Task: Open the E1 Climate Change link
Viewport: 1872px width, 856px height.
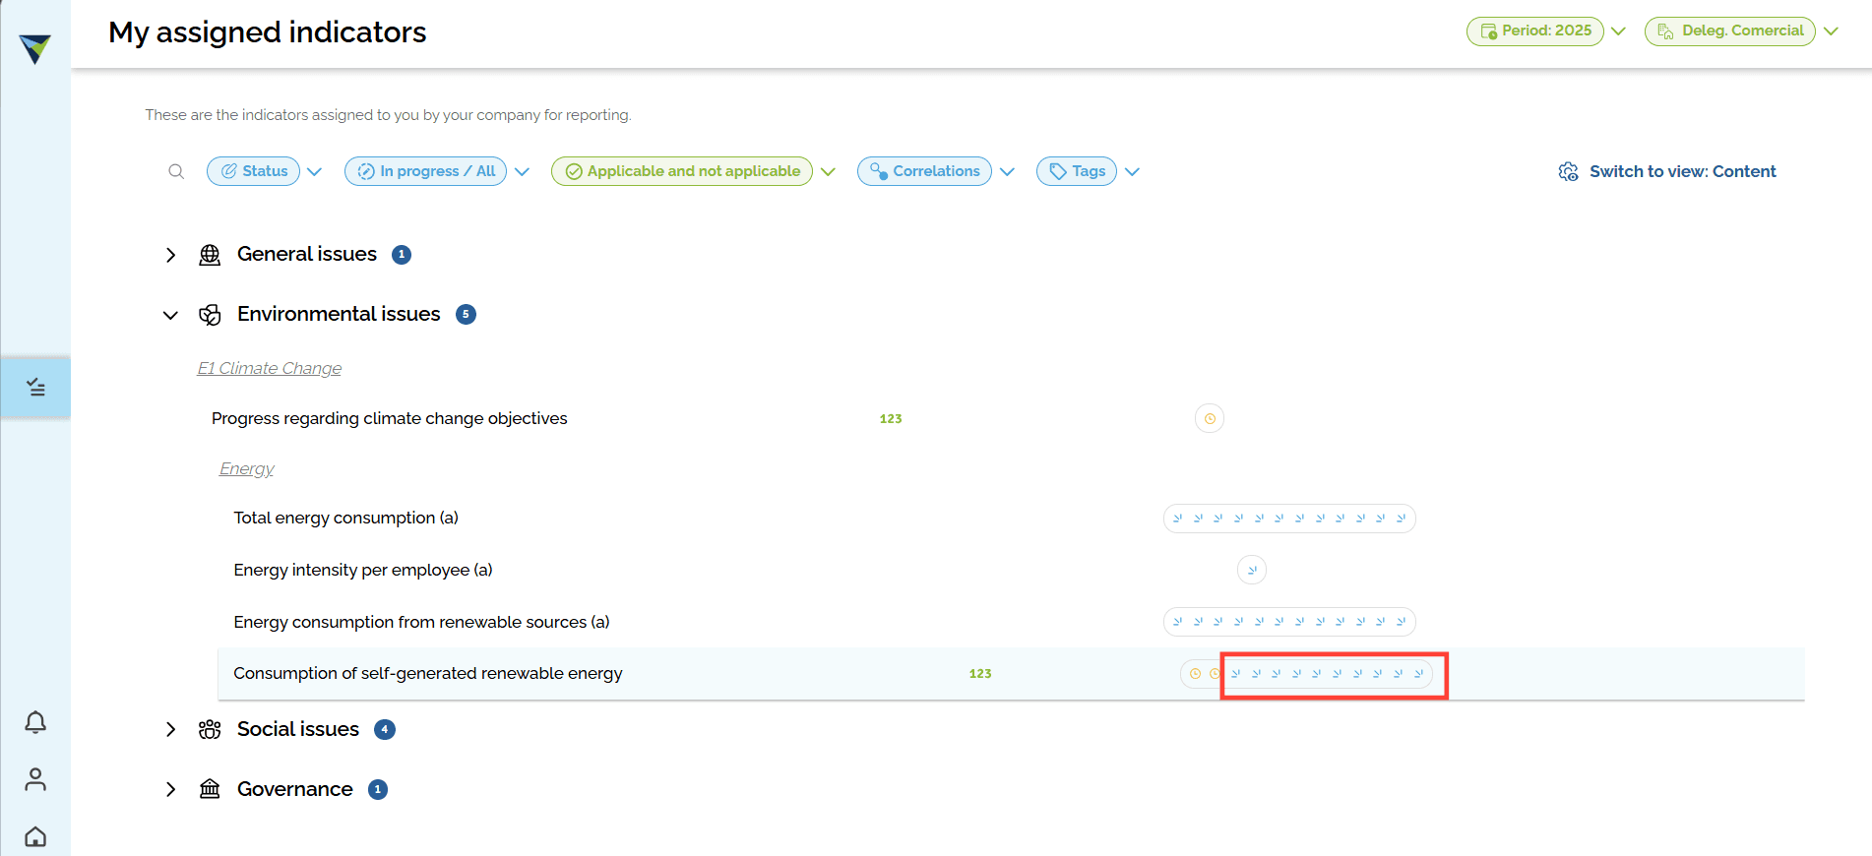Action: pyautogui.click(x=270, y=368)
